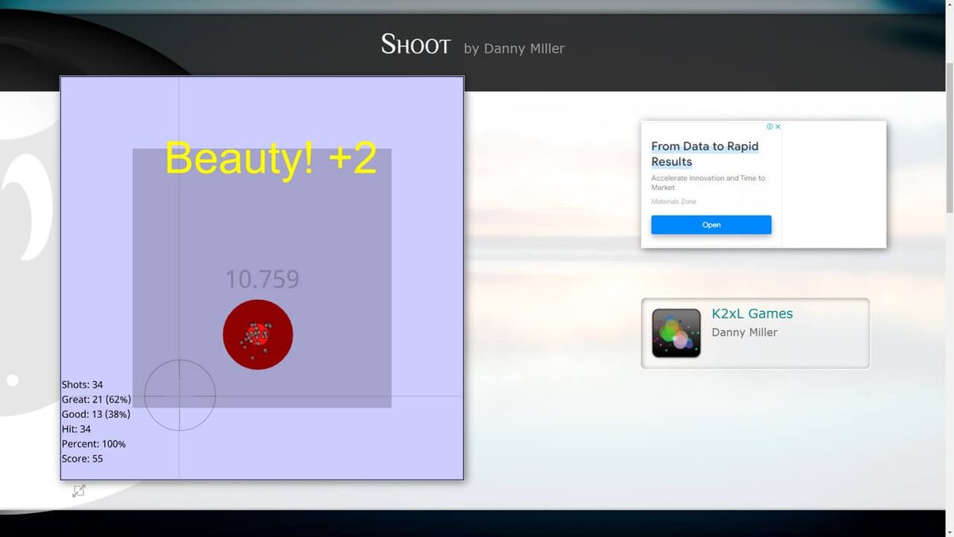
Task: Click Danny Miller under K2xL Games
Action: [744, 333]
